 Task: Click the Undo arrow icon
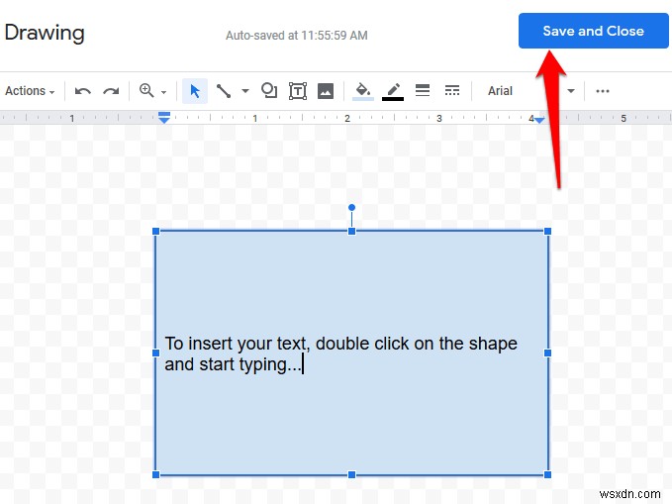(82, 91)
